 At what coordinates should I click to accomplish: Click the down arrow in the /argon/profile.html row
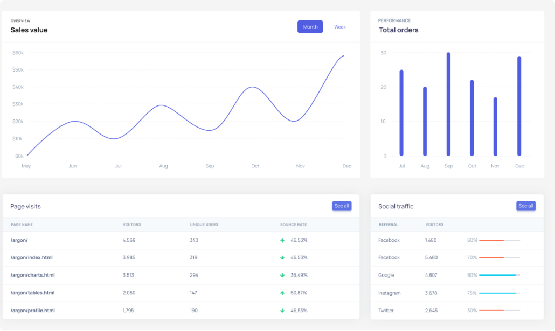tap(282, 311)
